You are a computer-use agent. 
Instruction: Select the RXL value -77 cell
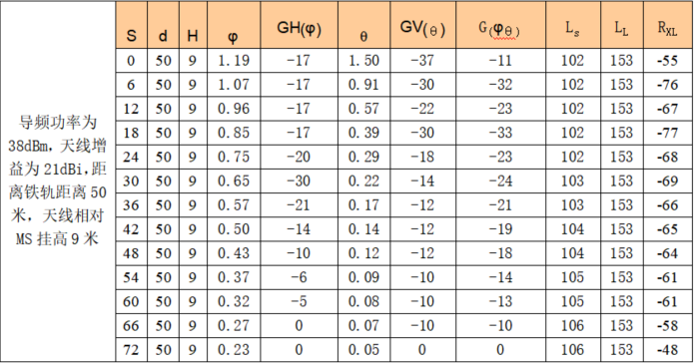pos(668,133)
